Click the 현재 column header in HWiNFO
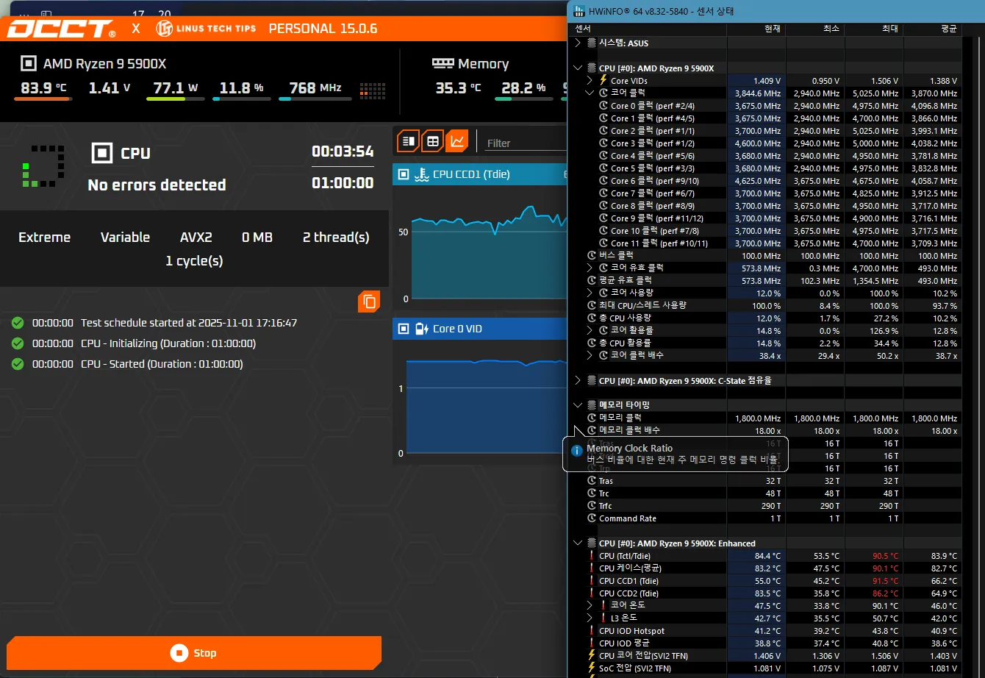 [756, 29]
